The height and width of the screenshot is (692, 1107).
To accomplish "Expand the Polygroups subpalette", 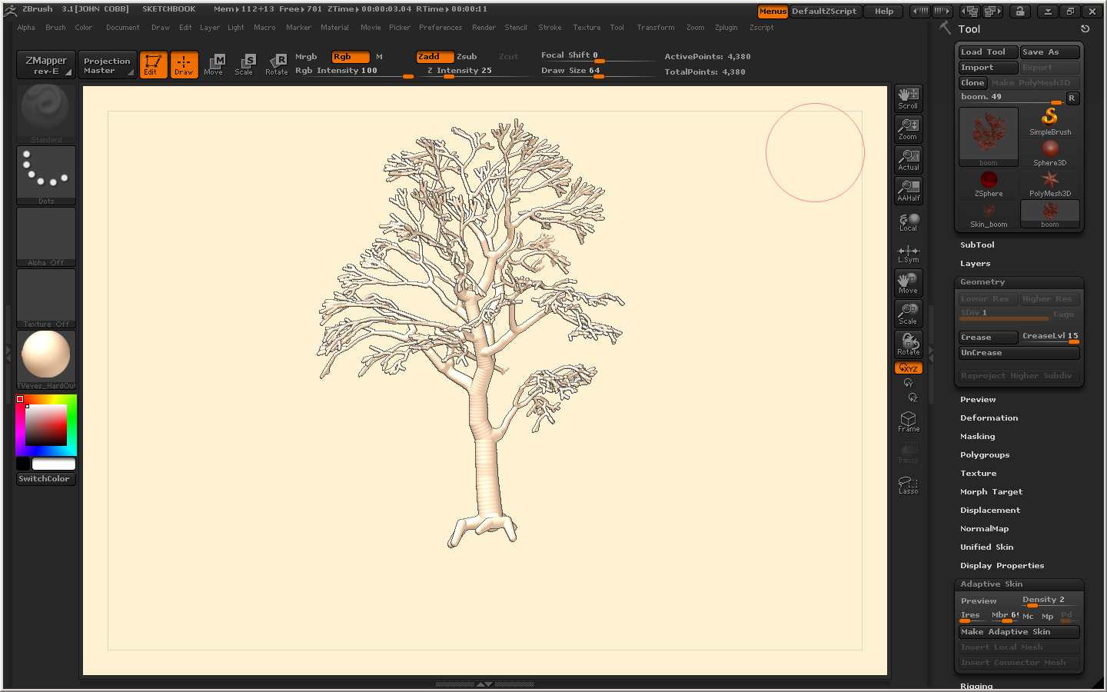I will (985, 455).
